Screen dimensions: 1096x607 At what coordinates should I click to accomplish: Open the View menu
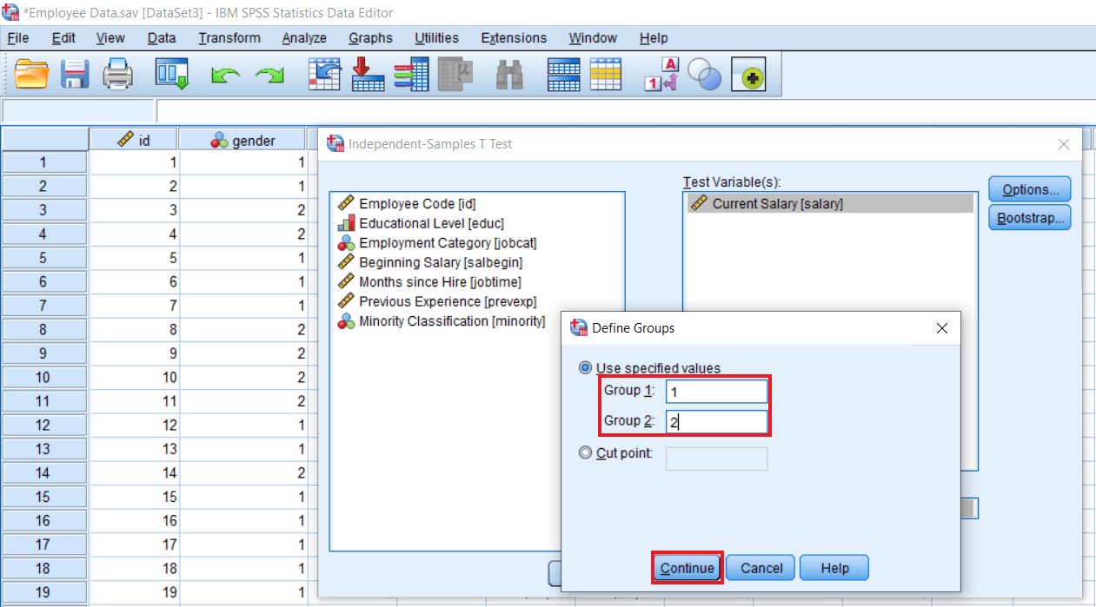point(110,38)
